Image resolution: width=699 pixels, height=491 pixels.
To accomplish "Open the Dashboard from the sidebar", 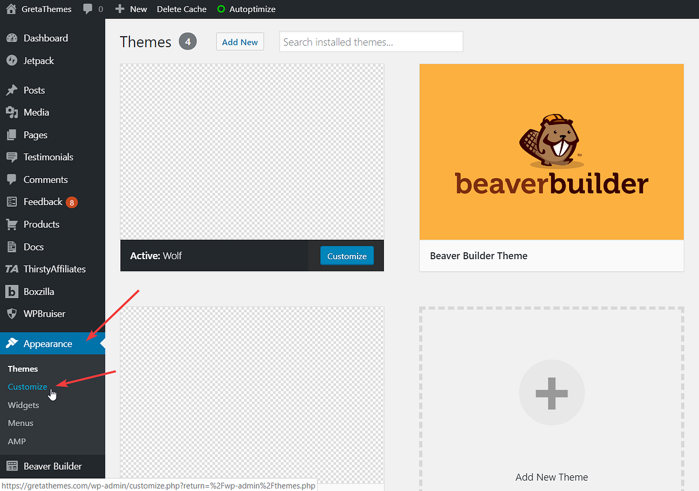I will point(12,38).
